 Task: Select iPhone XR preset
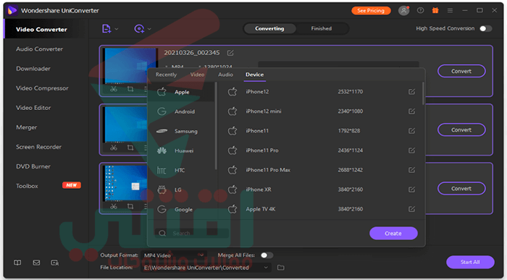pyautogui.click(x=320, y=190)
